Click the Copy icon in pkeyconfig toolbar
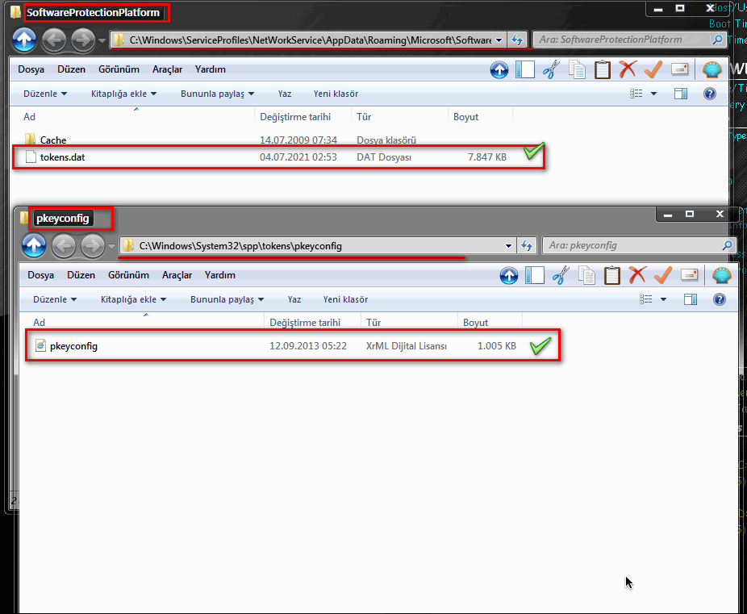This screenshot has height=614, width=747. [x=586, y=275]
